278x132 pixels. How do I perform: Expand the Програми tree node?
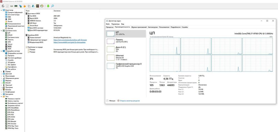coord(1,87)
